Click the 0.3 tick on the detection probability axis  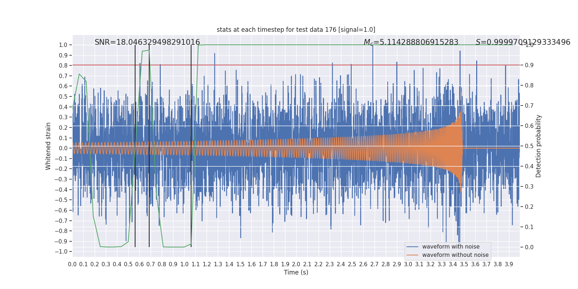click(x=529, y=187)
